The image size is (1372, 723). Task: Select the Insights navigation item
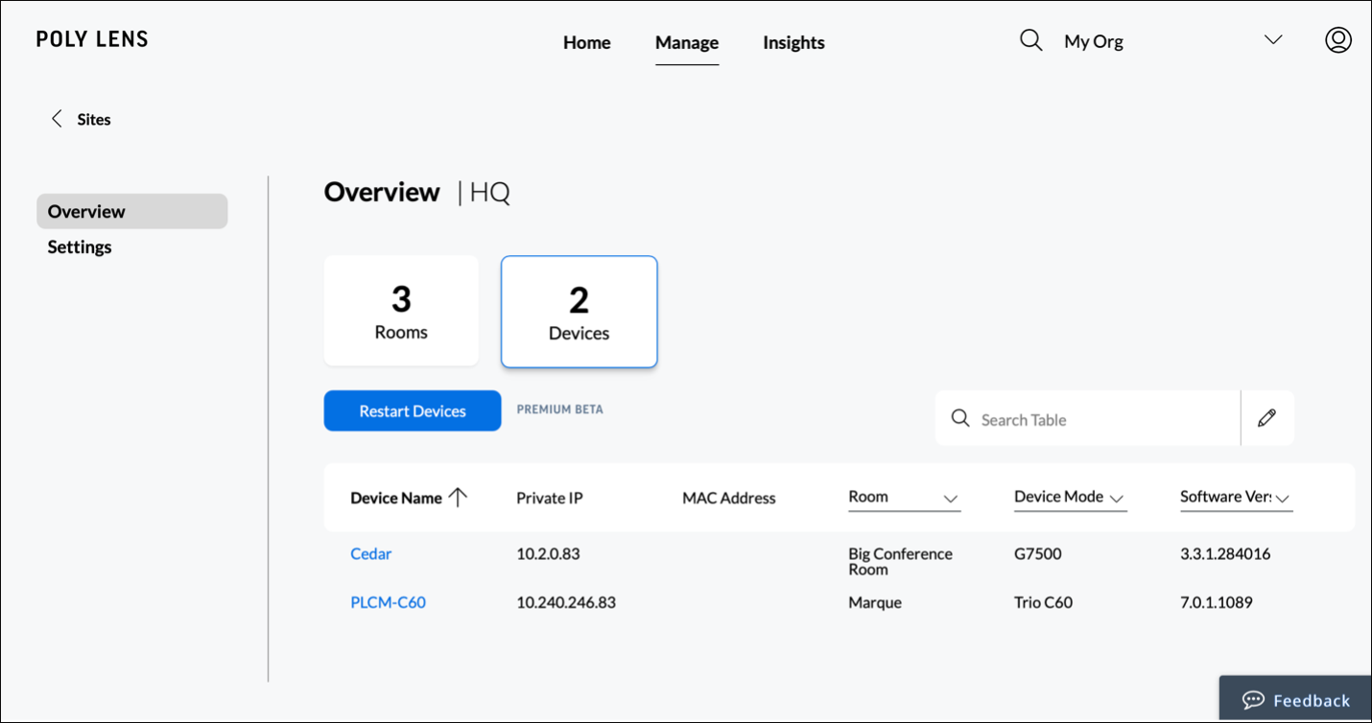(x=793, y=42)
